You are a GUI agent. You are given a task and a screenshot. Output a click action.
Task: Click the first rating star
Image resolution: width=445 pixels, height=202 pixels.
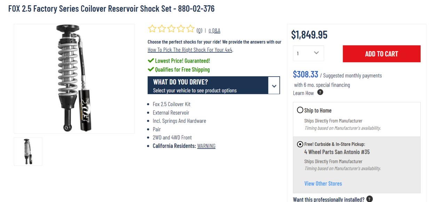[152, 29]
